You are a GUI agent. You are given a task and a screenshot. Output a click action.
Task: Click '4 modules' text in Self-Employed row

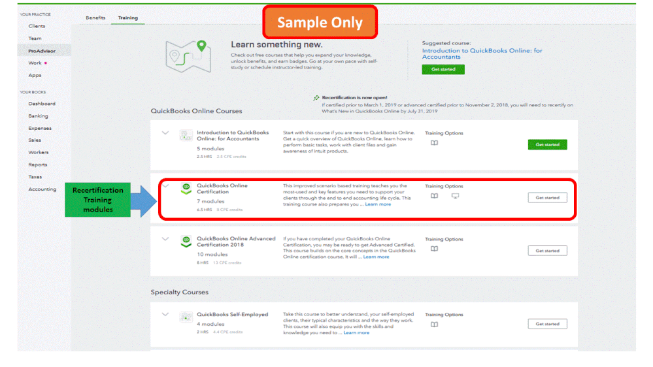click(210, 324)
